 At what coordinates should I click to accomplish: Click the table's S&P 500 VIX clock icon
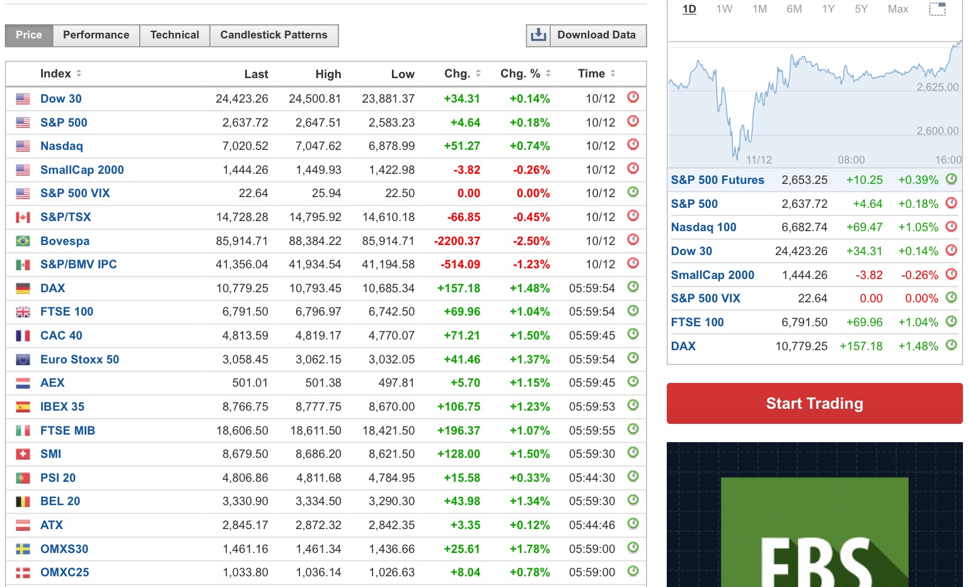pyautogui.click(x=633, y=191)
